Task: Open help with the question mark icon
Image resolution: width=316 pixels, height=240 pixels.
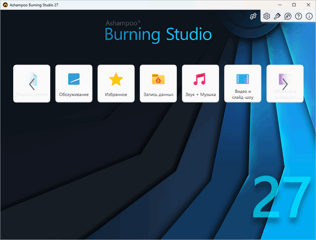Action: [x=298, y=16]
